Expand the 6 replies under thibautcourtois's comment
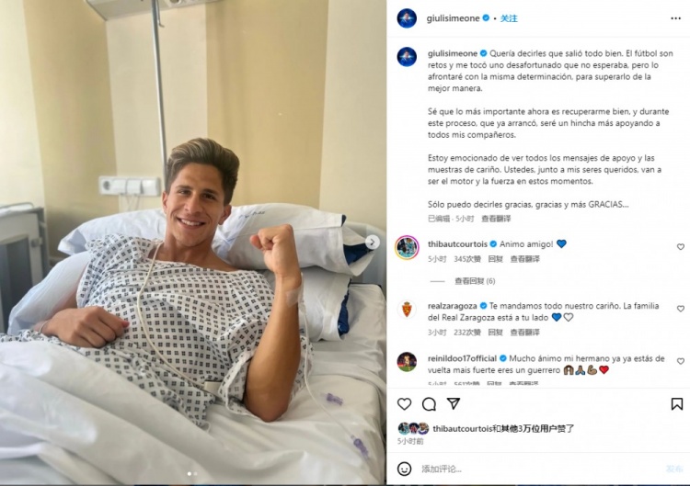This screenshot has width=690, height=486. [x=475, y=281]
